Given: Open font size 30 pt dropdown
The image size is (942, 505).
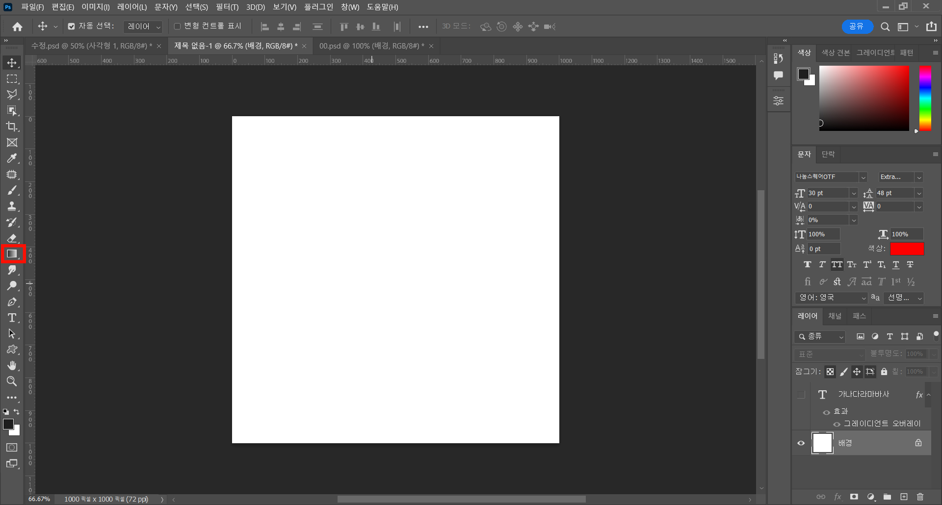Looking at the screenshot, I should (854, 193).
